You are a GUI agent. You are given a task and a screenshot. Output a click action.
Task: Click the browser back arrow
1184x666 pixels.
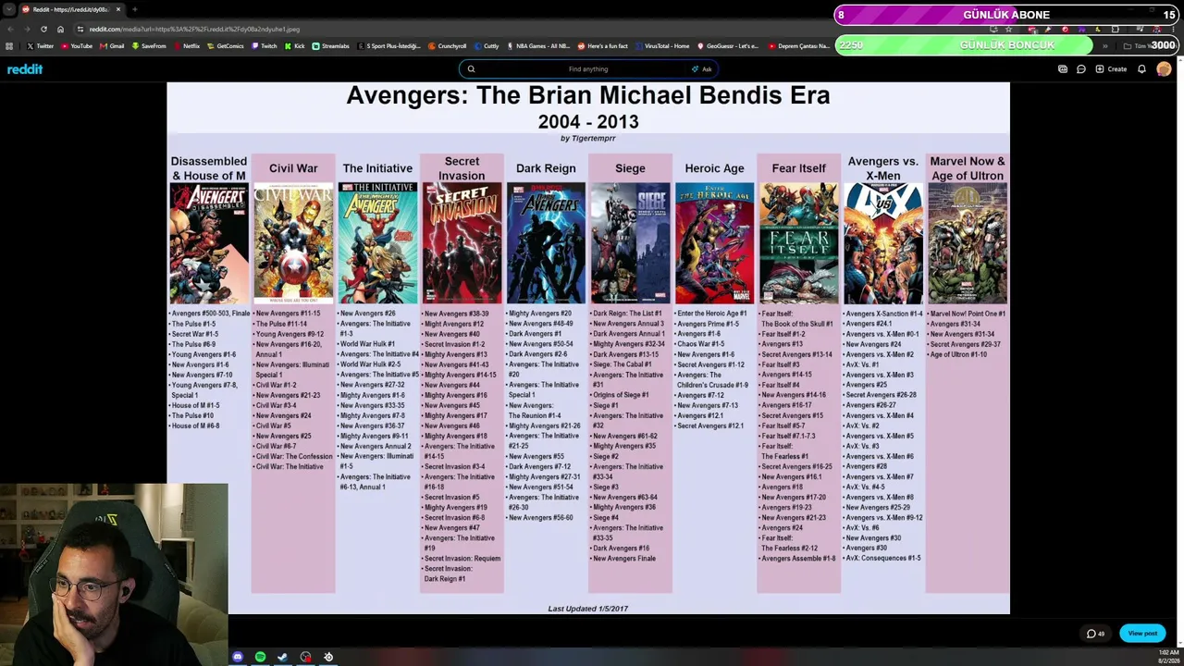(x=10, y=29)
